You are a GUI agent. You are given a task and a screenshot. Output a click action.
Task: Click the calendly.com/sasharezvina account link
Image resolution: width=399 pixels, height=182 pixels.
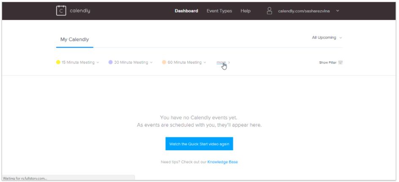[304, 11]
